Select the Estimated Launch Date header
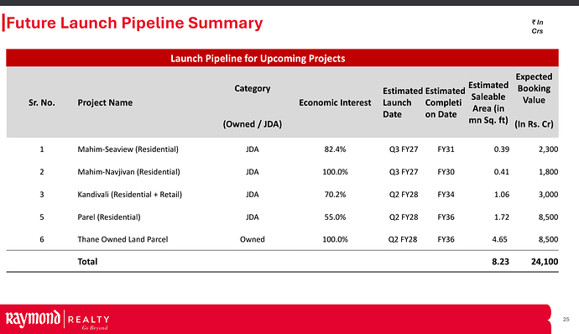Image resolution: width=579 pixels, height=334 pixels. pos(403,102)
